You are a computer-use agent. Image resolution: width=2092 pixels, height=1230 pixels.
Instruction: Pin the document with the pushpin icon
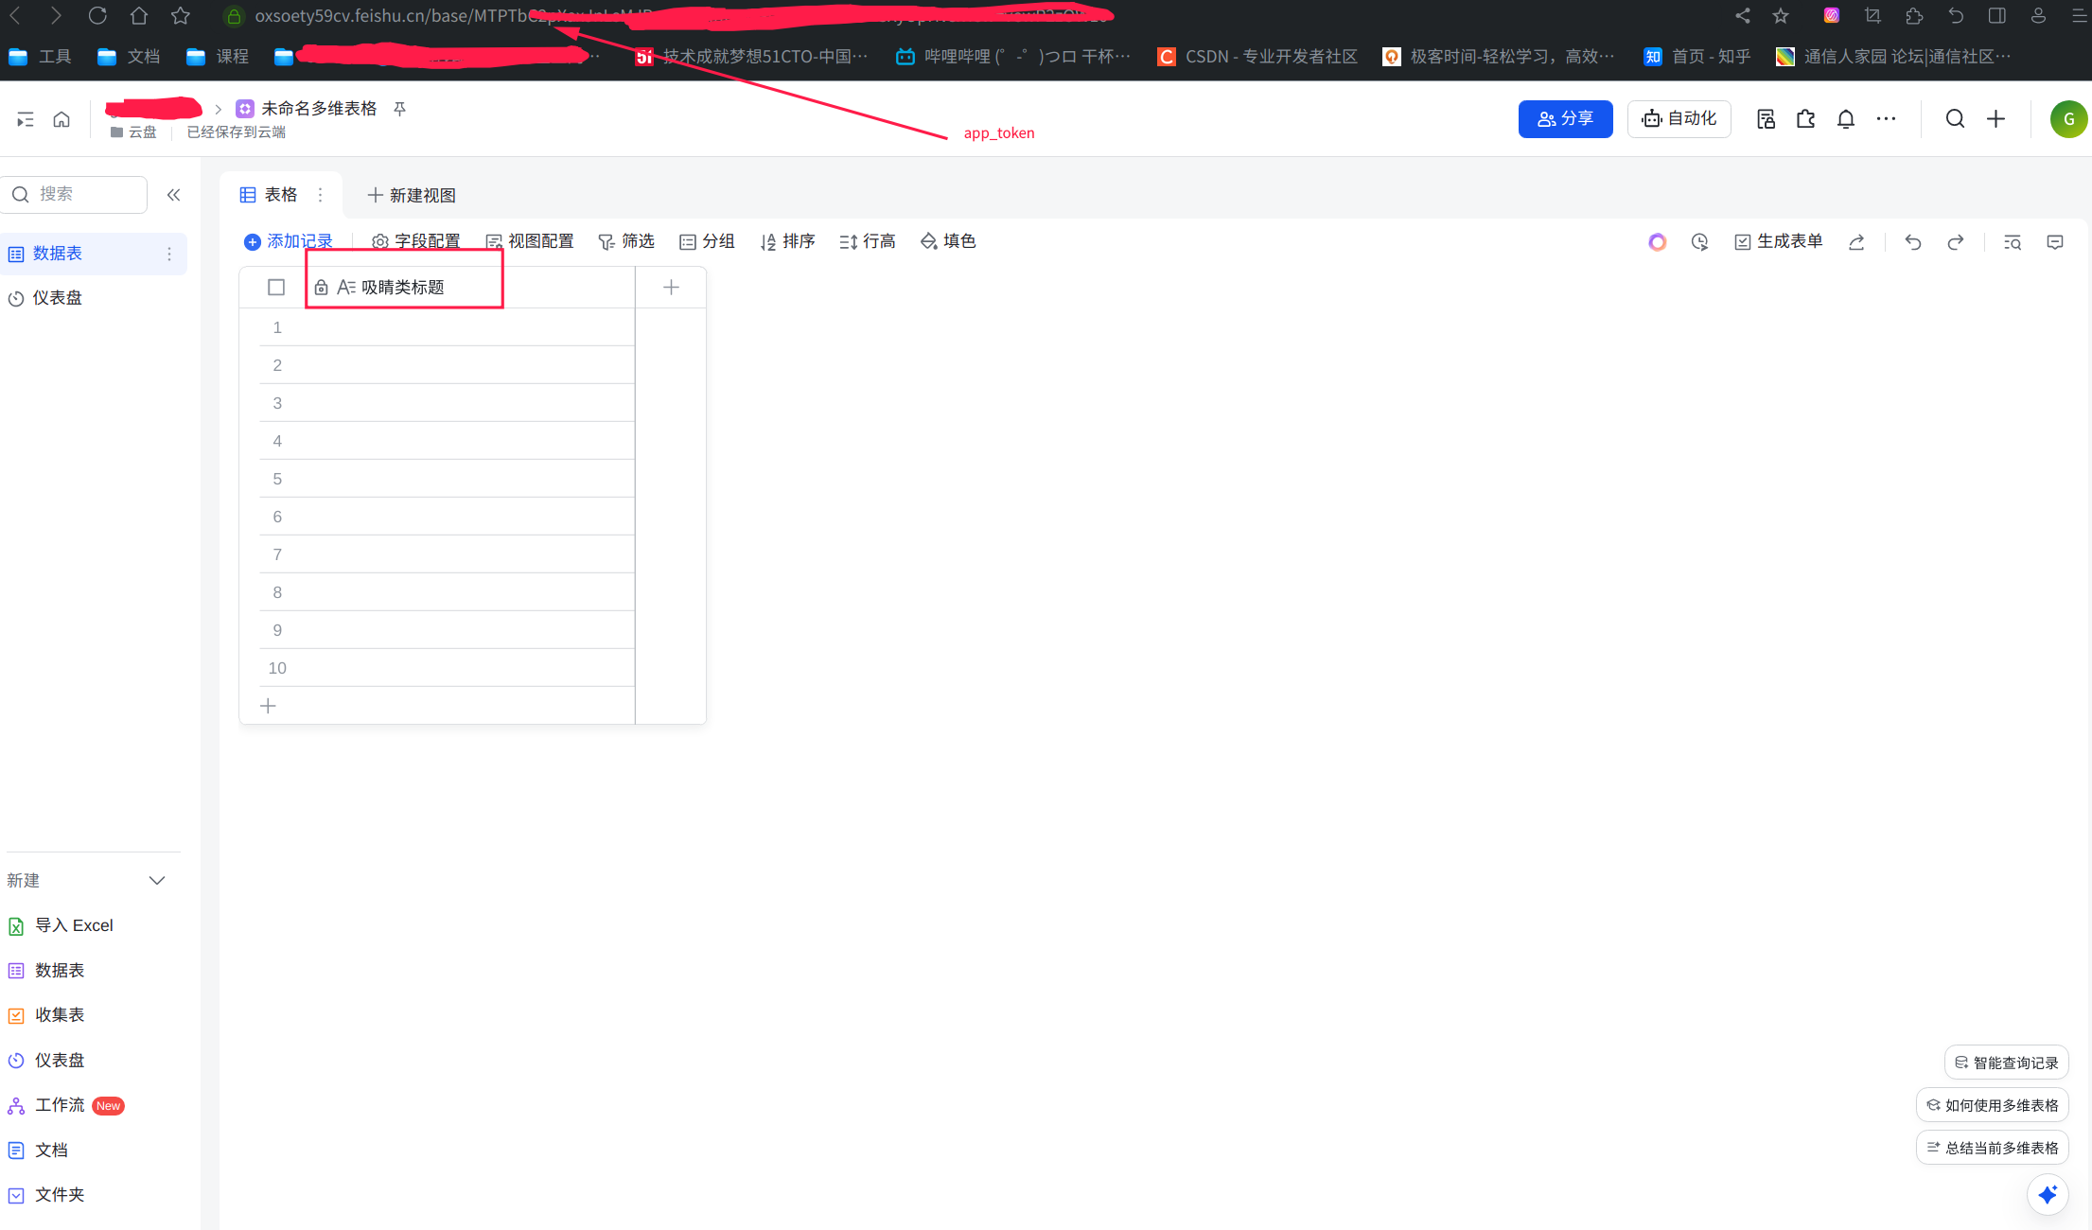[x=400, y=109]
